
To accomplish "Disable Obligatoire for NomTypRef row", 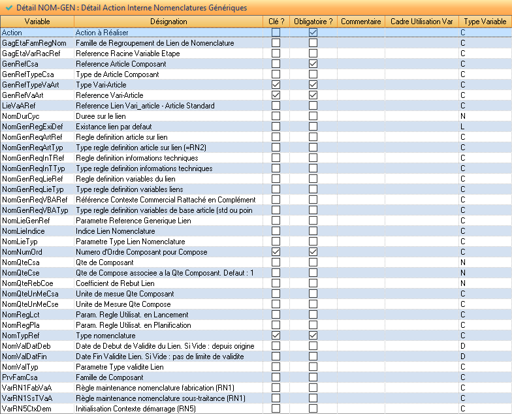I will point(313,336).
